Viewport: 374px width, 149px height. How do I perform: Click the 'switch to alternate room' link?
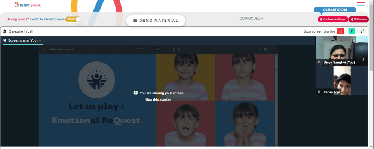coord(47,19)
